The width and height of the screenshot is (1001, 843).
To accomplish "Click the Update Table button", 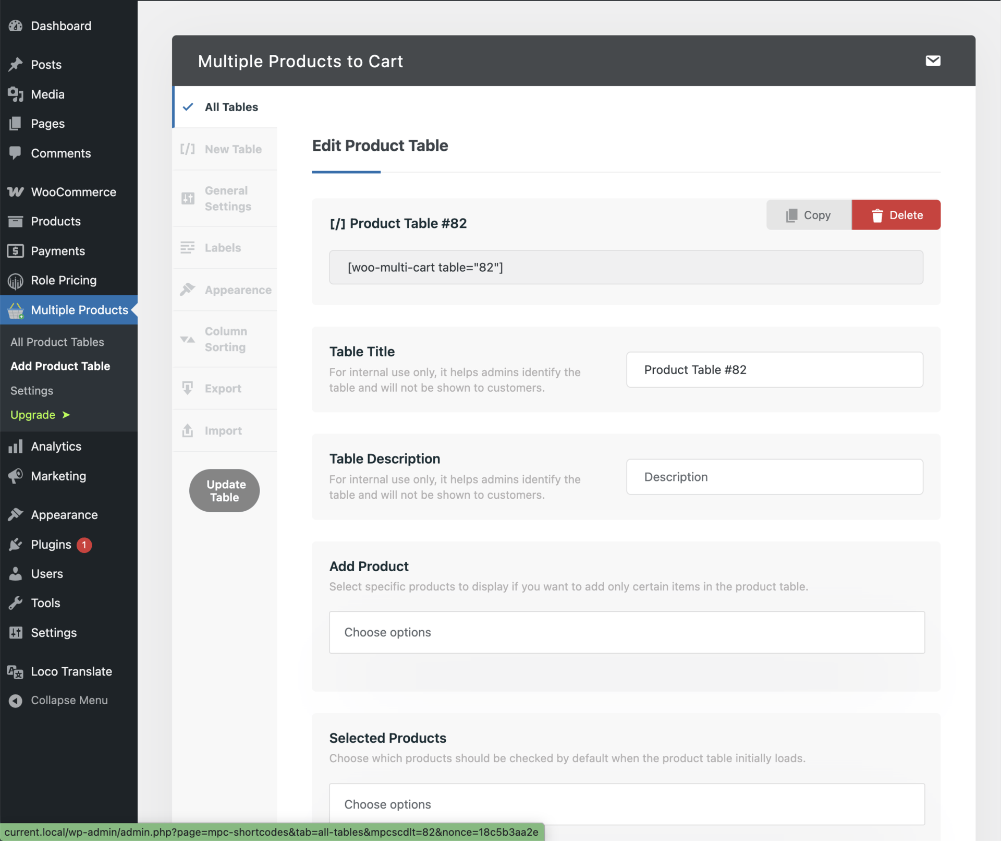I will [224, 490].
